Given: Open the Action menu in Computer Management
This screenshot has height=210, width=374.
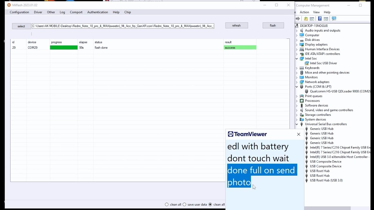Looking at the screenshot, I should 304,12.
